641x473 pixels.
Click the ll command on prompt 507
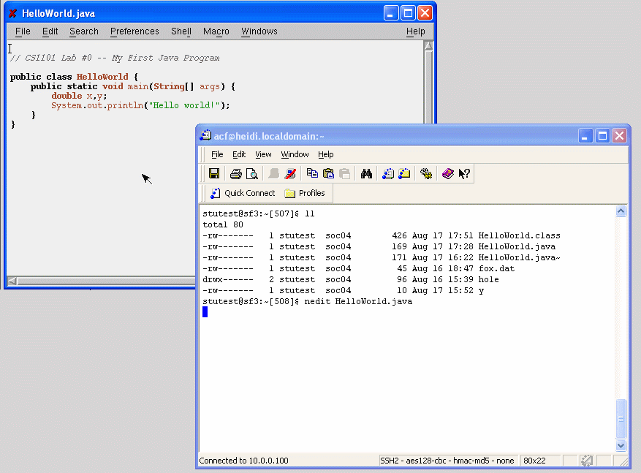pyautogui.click(x=309, y=213)
